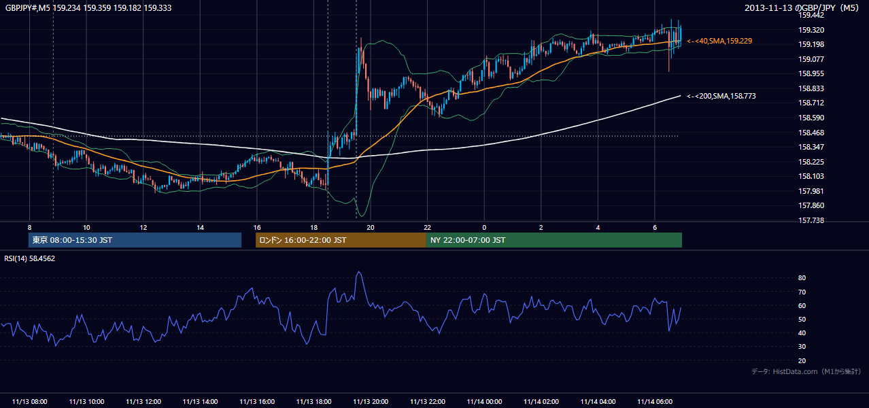This screenshot has height=408, width=869.
Task: Click price level 158.712 on the axis
Action: (811, 103)
